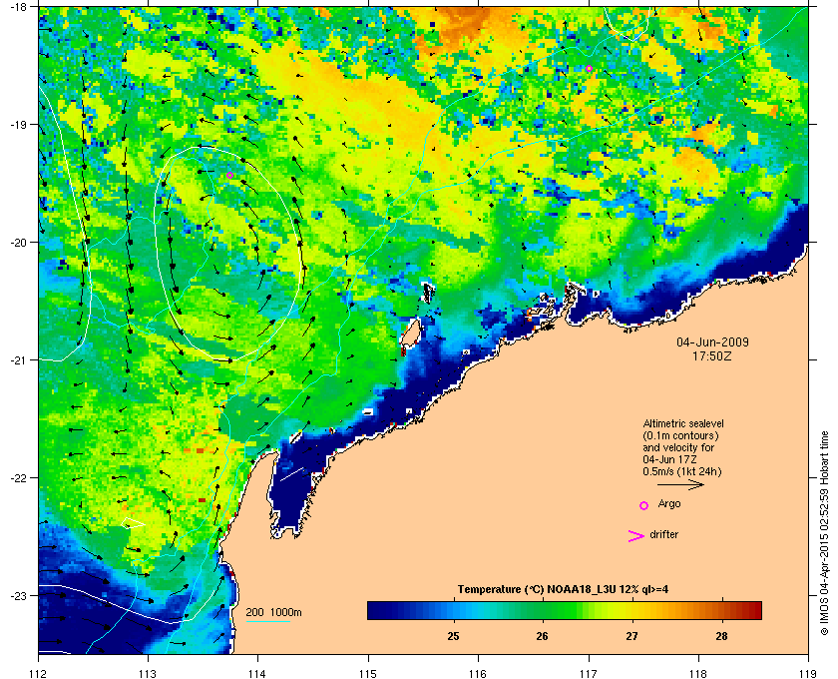This screenshot has width=838, height=679.
Task: Click the '-19' latitude axis label
Action: click(x=17, y=125)
